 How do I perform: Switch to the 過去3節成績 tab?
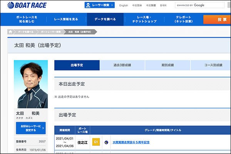coord(122,65)
